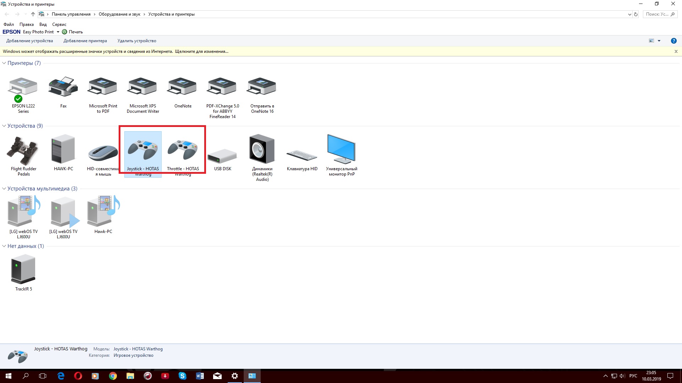This screenshot has height=383, width=682.
Task: Open the Вид menu
Action: [x=43, y=24]
